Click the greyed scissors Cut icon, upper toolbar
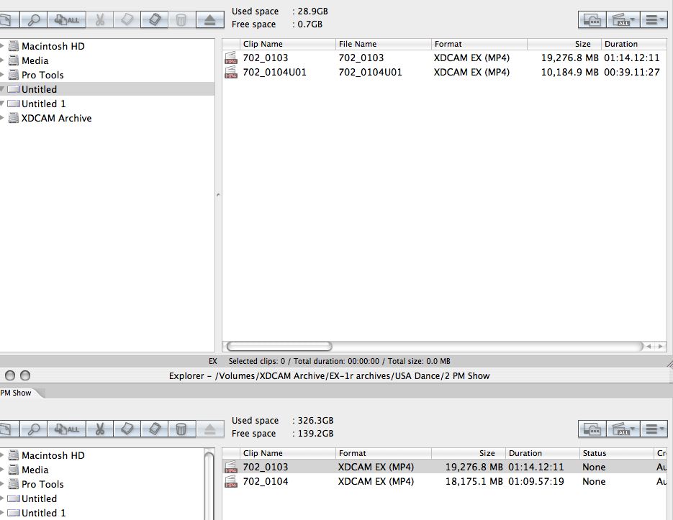673x520 pixels. 99,19
